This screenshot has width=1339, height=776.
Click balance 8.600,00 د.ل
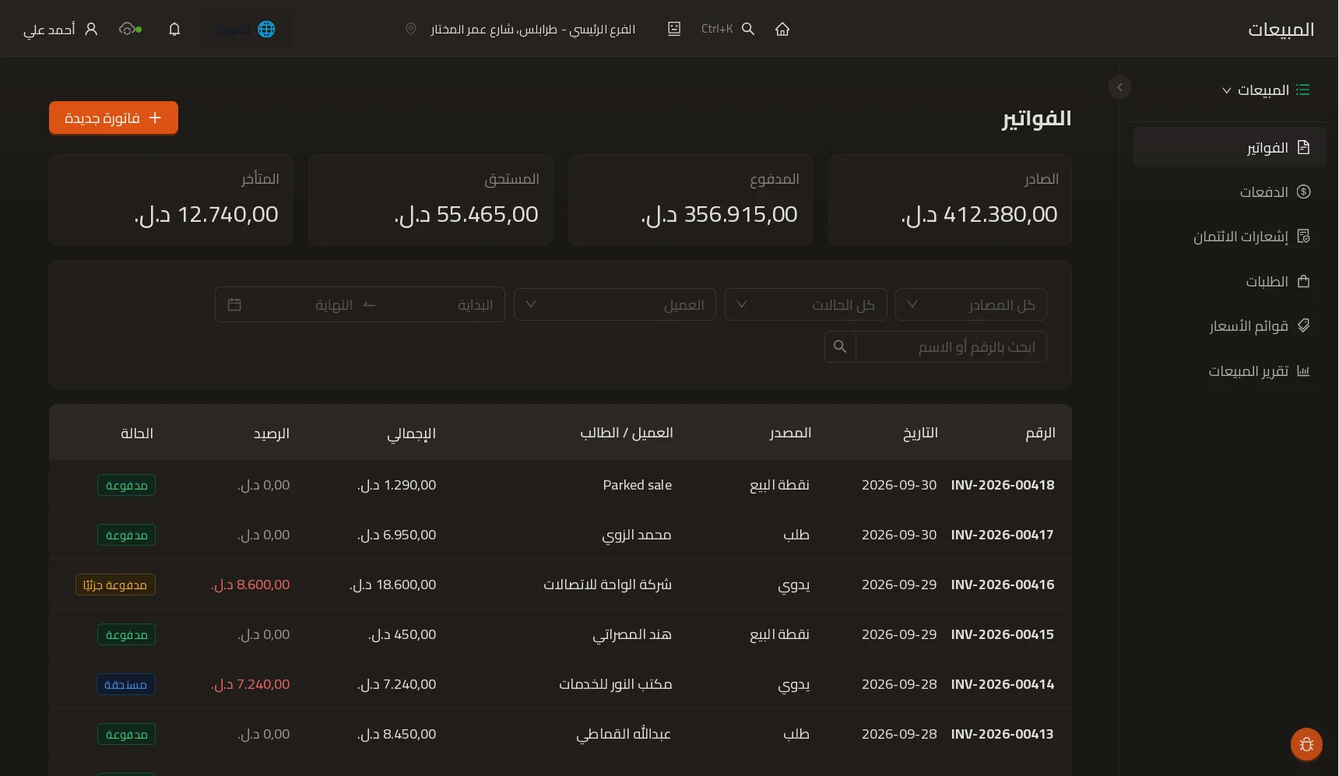click(x=250, y=585)
